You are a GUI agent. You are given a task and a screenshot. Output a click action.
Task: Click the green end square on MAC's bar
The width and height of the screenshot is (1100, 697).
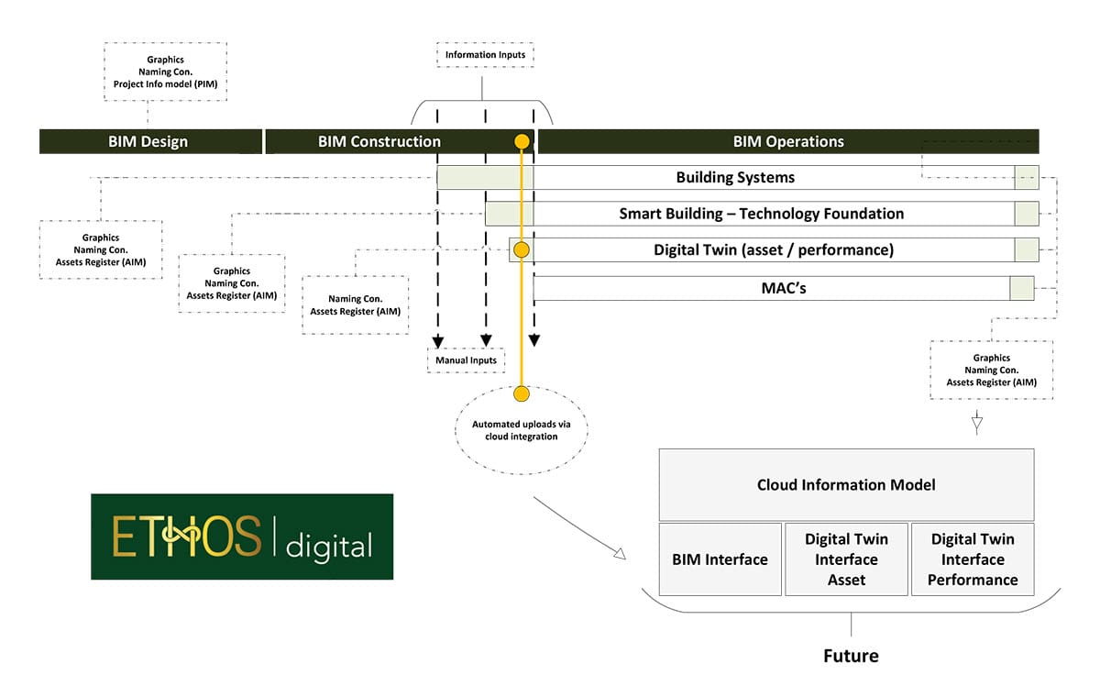[1021, 288]
